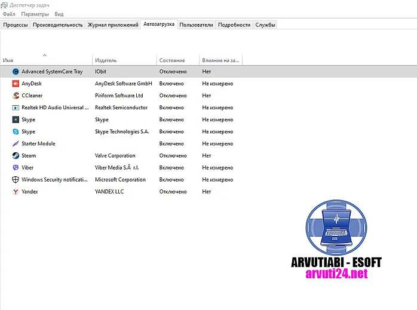This screenshot has height=310, width=417.
Task: Click the Steam icon in startup list
Action: (x=16, y=155)
